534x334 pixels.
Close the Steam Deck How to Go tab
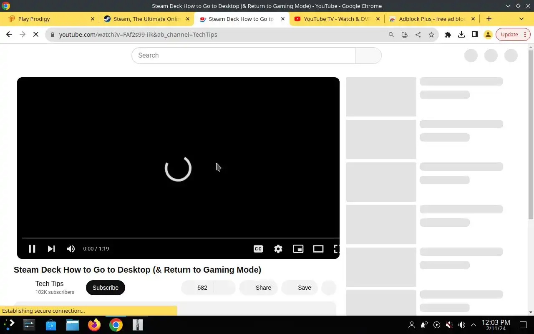(283, 19)
